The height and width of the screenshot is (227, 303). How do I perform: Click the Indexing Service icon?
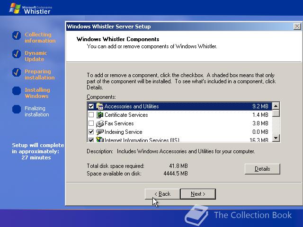[100, 132]
